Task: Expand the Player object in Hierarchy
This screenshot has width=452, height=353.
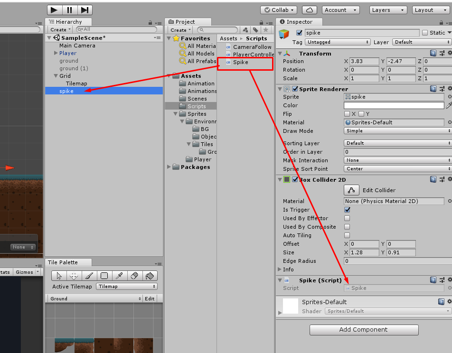Action: click(x=56, y=53)
